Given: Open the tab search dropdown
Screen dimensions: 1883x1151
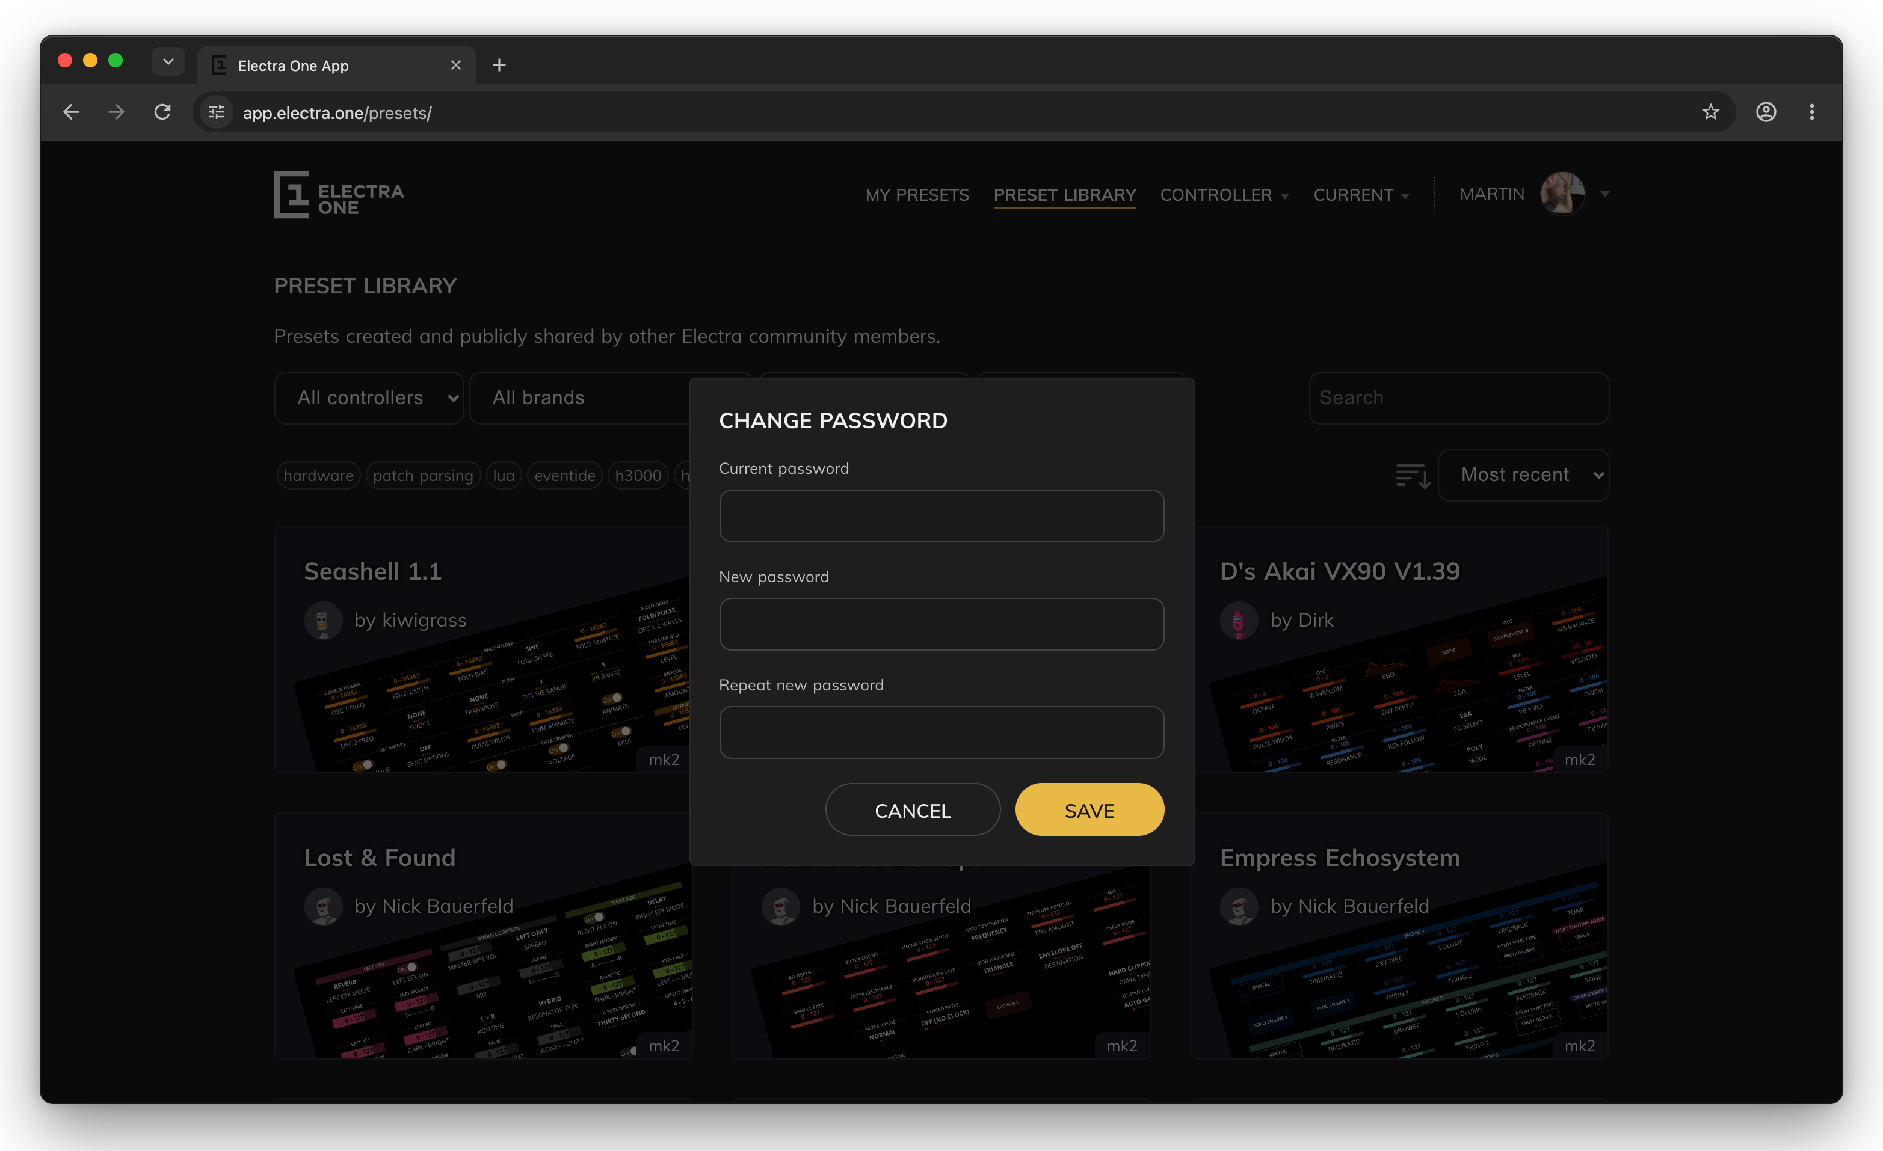Looking at the screenshot, I should pyautogui.click(x=168, y=61).
